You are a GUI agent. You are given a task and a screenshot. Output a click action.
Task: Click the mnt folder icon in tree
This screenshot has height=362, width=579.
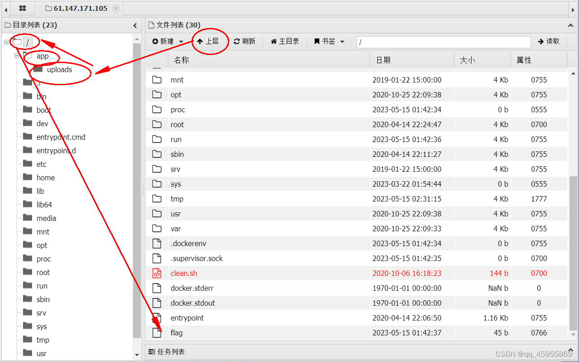(28, 231)
